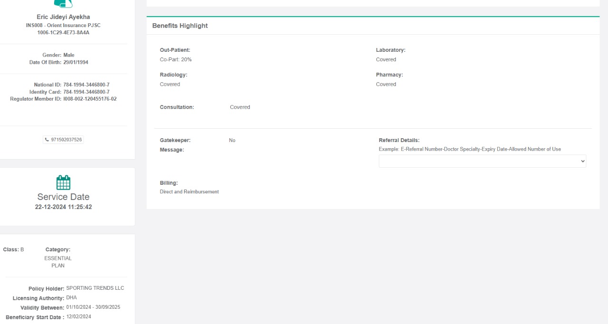Click the Direct and Reimbursement billing text
Screen dimensions: 608x324
[x=189, y=191]
